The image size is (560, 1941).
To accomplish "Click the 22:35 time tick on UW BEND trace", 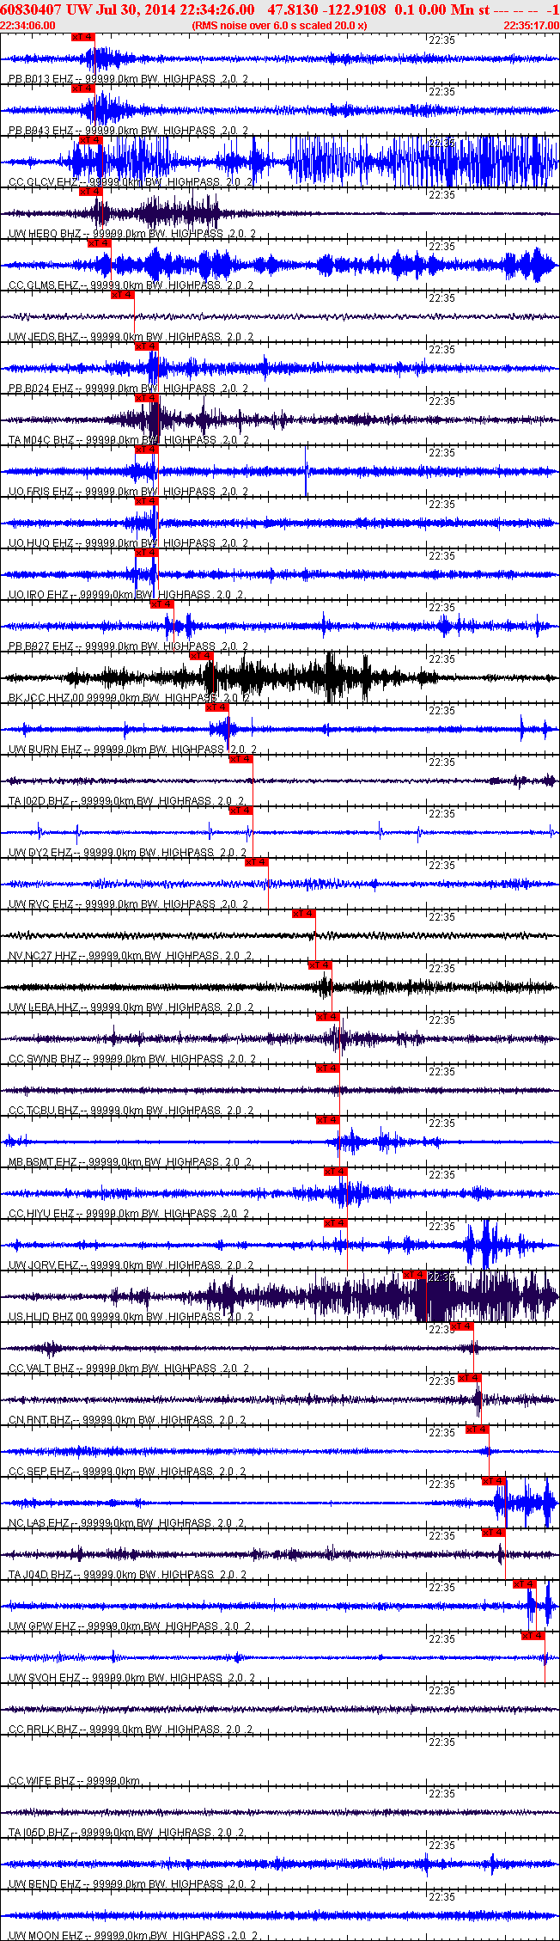I will pyautogui.click(x=441, y=1846).
